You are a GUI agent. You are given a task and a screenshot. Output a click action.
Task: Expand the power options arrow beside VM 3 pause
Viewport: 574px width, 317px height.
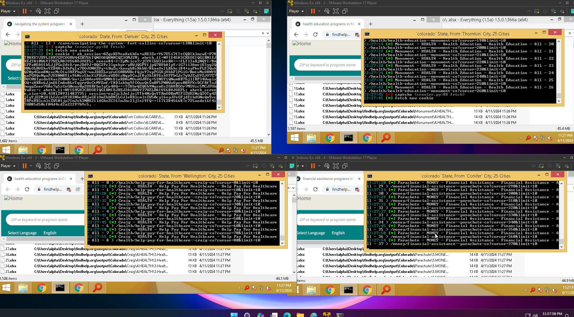(x=31, y=166)
